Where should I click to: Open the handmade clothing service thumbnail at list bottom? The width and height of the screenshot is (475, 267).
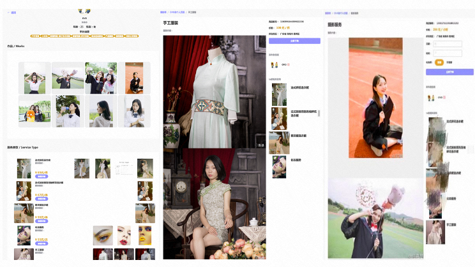tap(24, 254)
